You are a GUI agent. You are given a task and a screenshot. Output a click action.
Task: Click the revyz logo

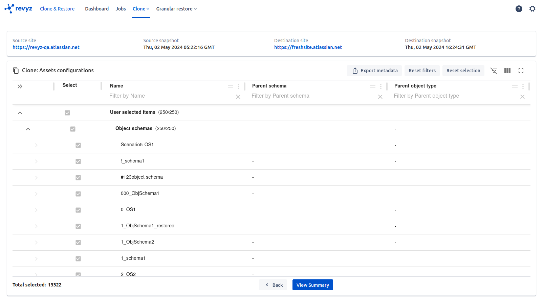(x=18, y=9)
